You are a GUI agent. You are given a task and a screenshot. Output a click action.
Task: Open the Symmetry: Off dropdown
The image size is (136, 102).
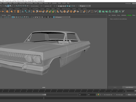[x=49, y=6]
